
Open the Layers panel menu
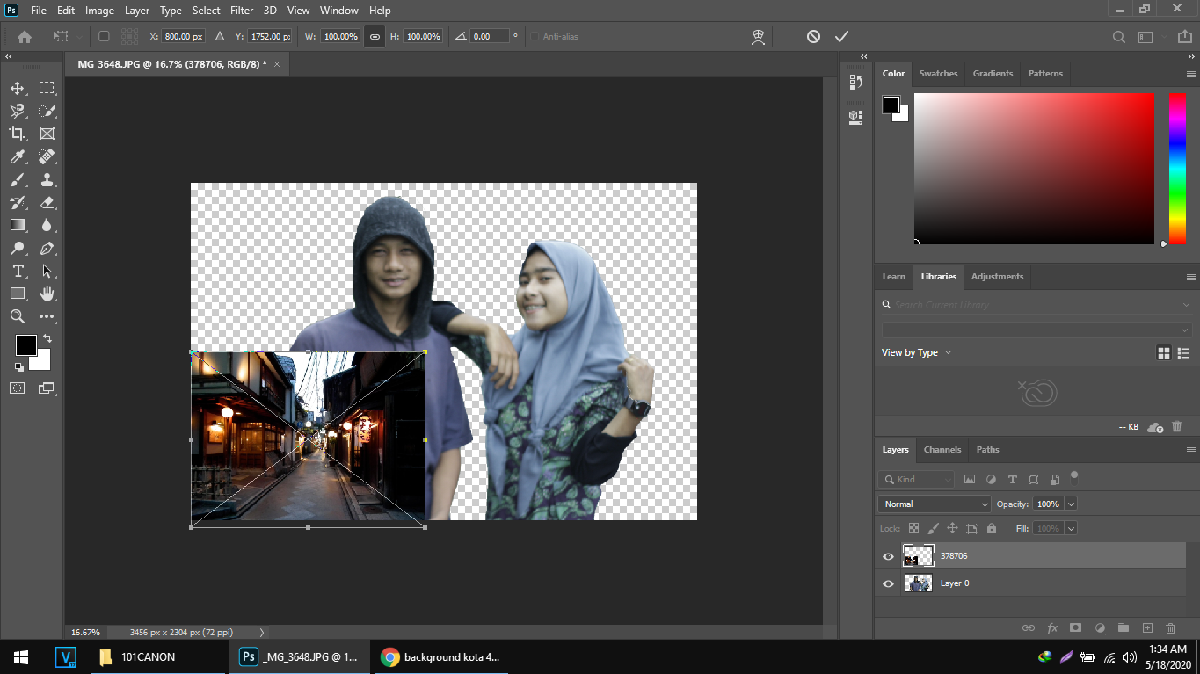tap(1191, 450)
